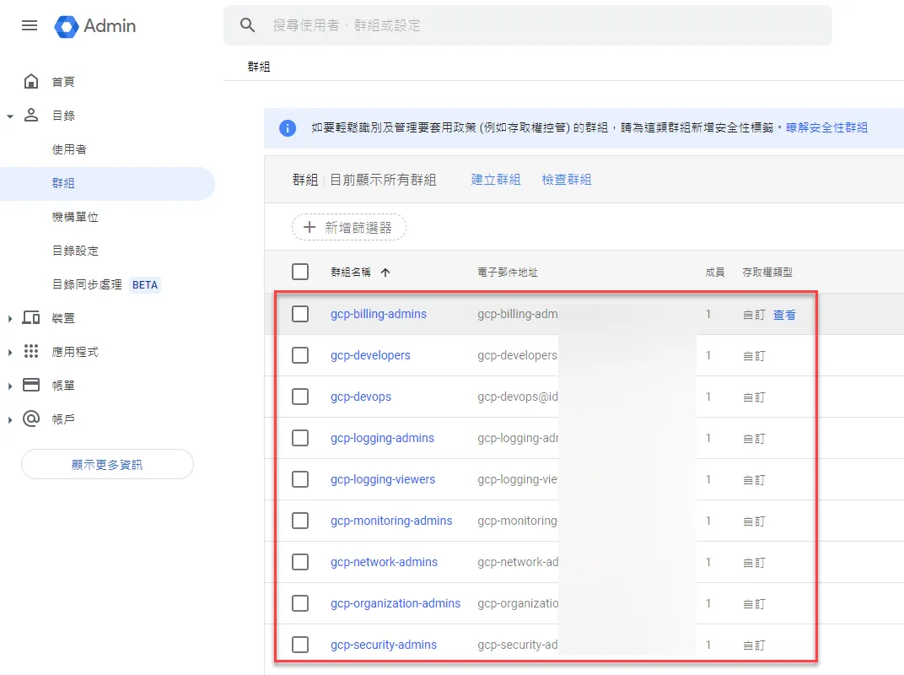Click 自訂 in the gcp-devops row
Image resolution: width=904 pixels, height=675 pixels.
coord(754,397)
